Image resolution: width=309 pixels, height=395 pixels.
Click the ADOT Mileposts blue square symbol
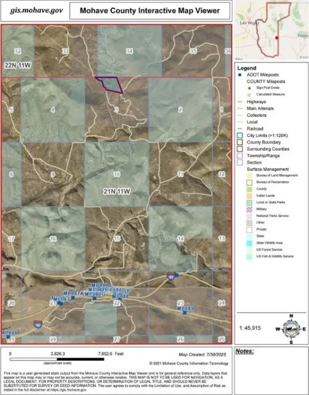point(240,75)
